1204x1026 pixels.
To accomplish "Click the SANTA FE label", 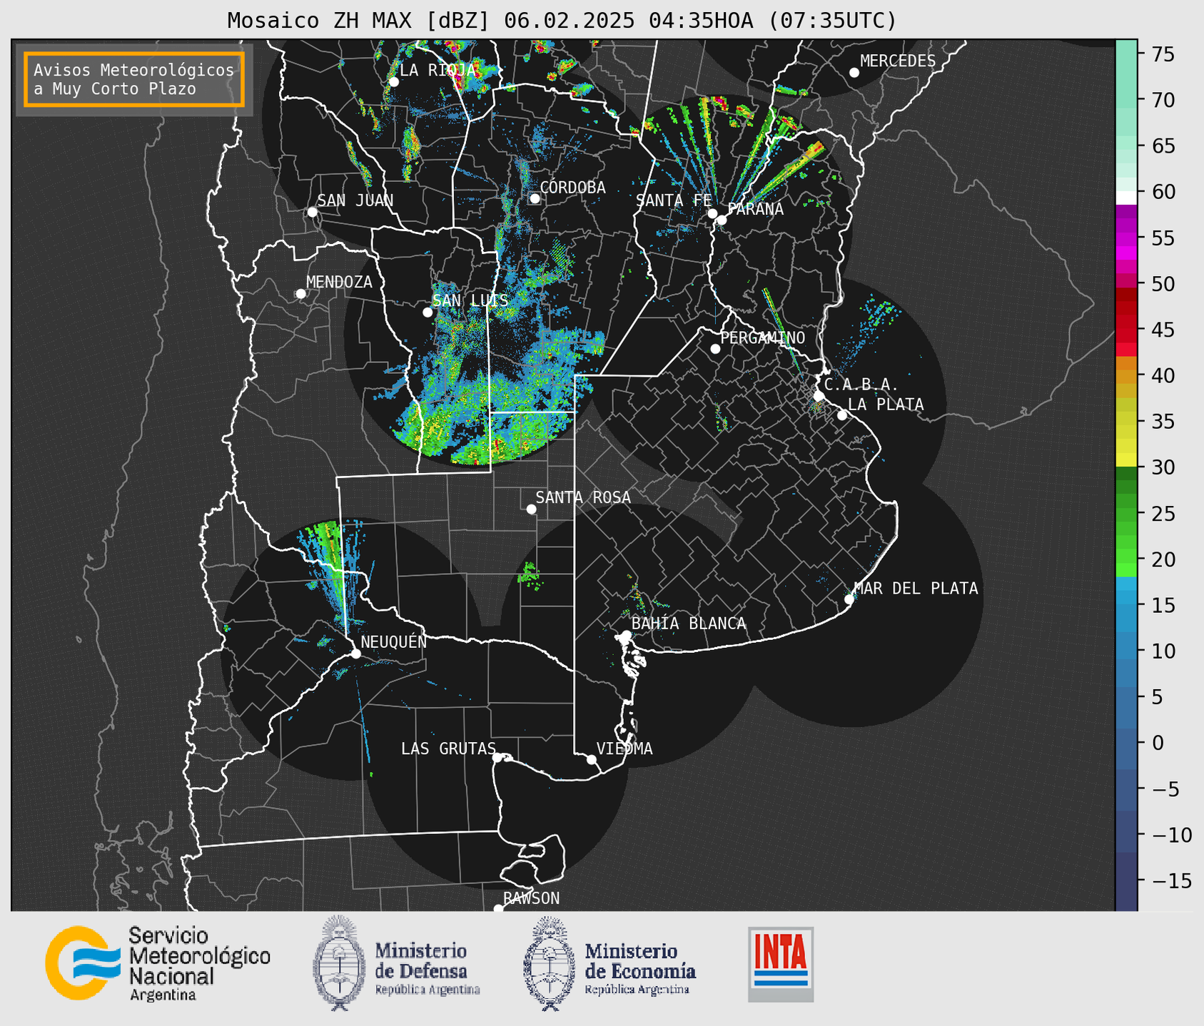I will click(x=674, y=200).
